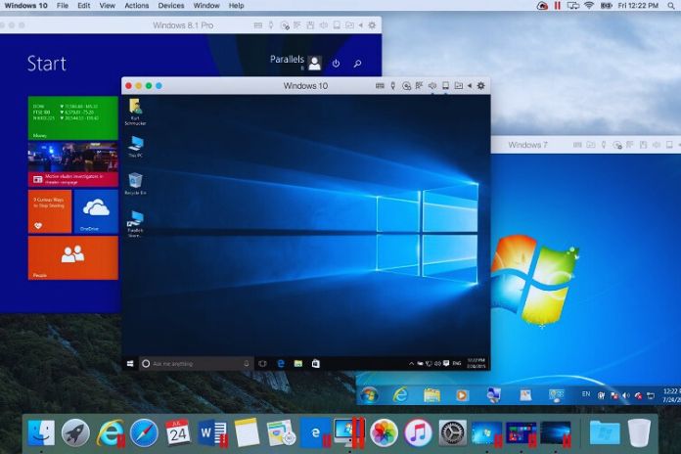
Task: Click the speaker icon in Windows 10 title bar
Action: [x=432, y=86]
